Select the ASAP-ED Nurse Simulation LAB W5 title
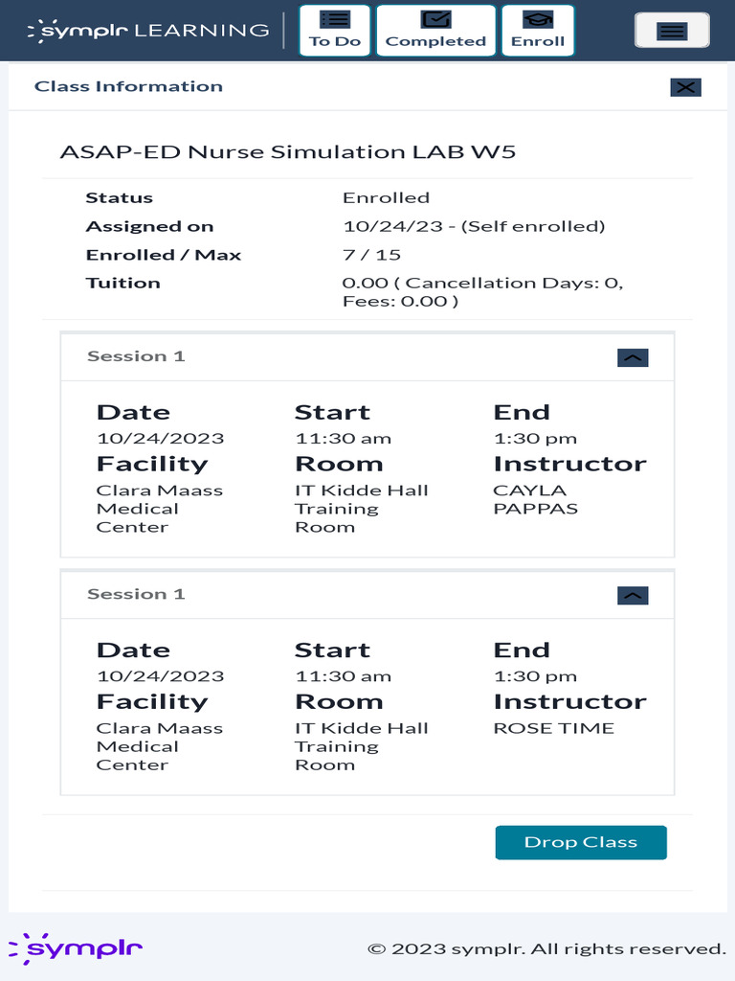Viewport: 735px width, 981px height. [x=288, y=151]
